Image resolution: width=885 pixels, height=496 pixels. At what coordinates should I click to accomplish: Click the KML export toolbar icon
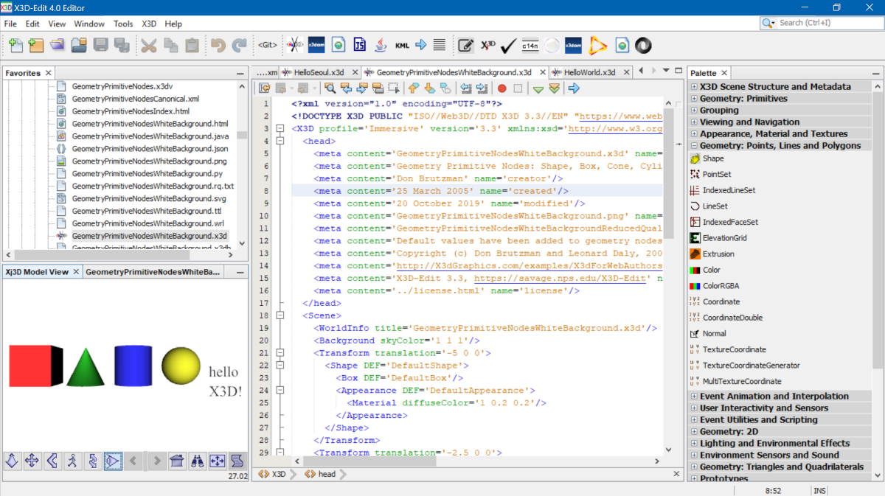click(402, 45)
